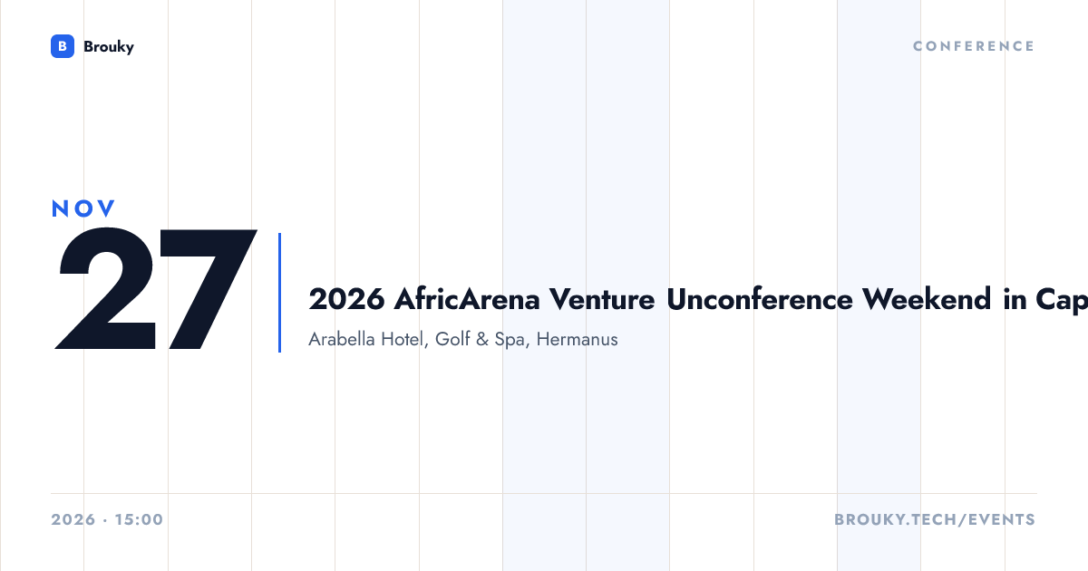
Task: Click the Hermanus location name
Action: click(578, 340)
